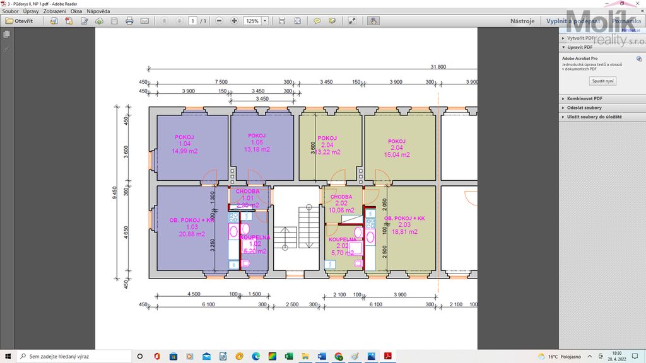Click the Otevřít (Open) button
646x363 pixels.
18,21
